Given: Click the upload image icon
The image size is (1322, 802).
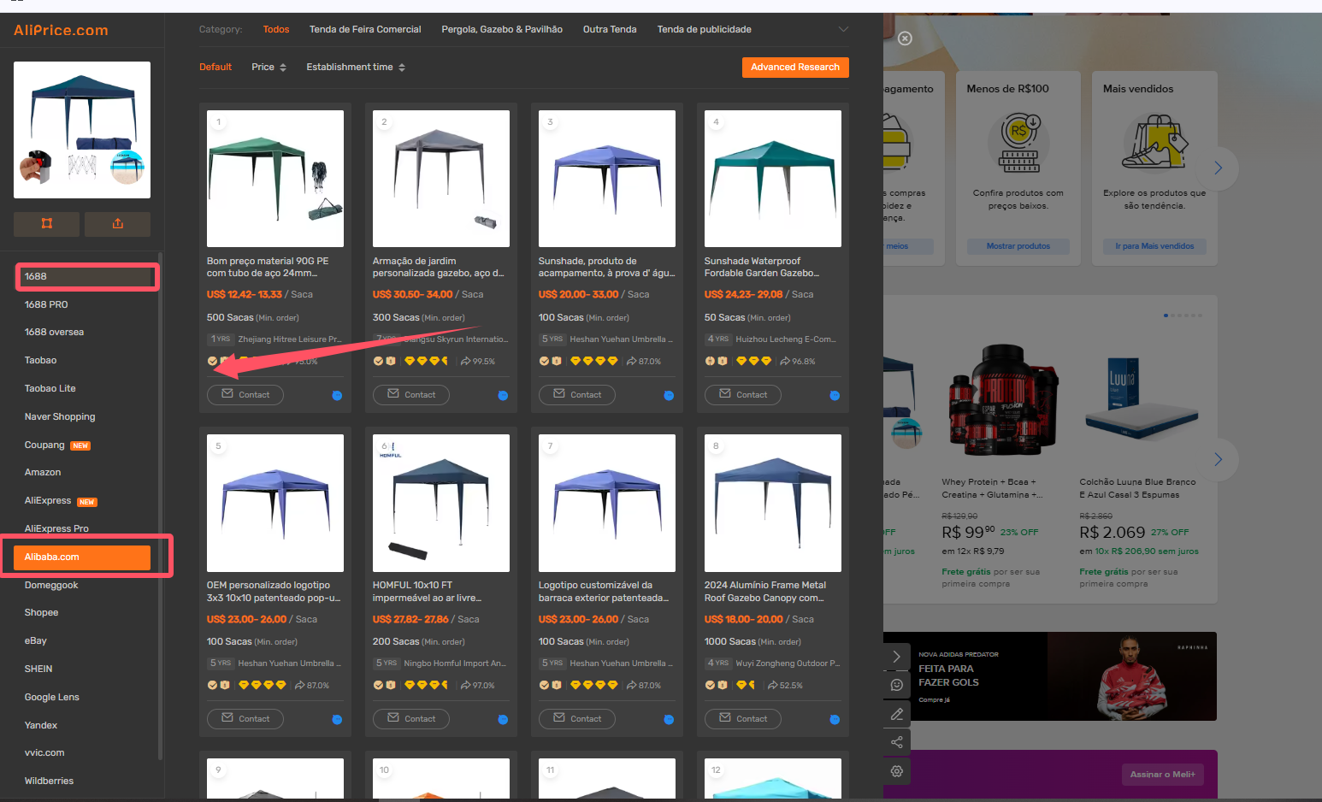Looking at the screenshot, I should click(x=118, y=224).
